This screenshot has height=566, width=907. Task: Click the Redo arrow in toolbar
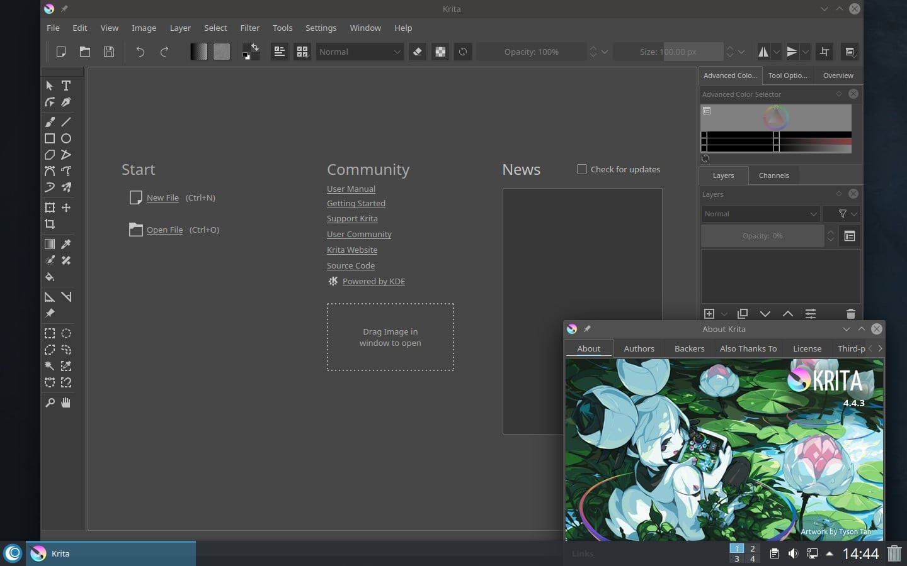click(164, 52)
